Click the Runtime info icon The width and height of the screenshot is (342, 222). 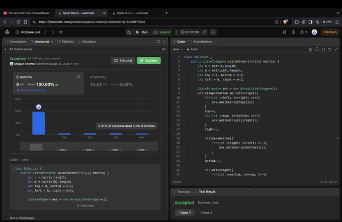78,77
